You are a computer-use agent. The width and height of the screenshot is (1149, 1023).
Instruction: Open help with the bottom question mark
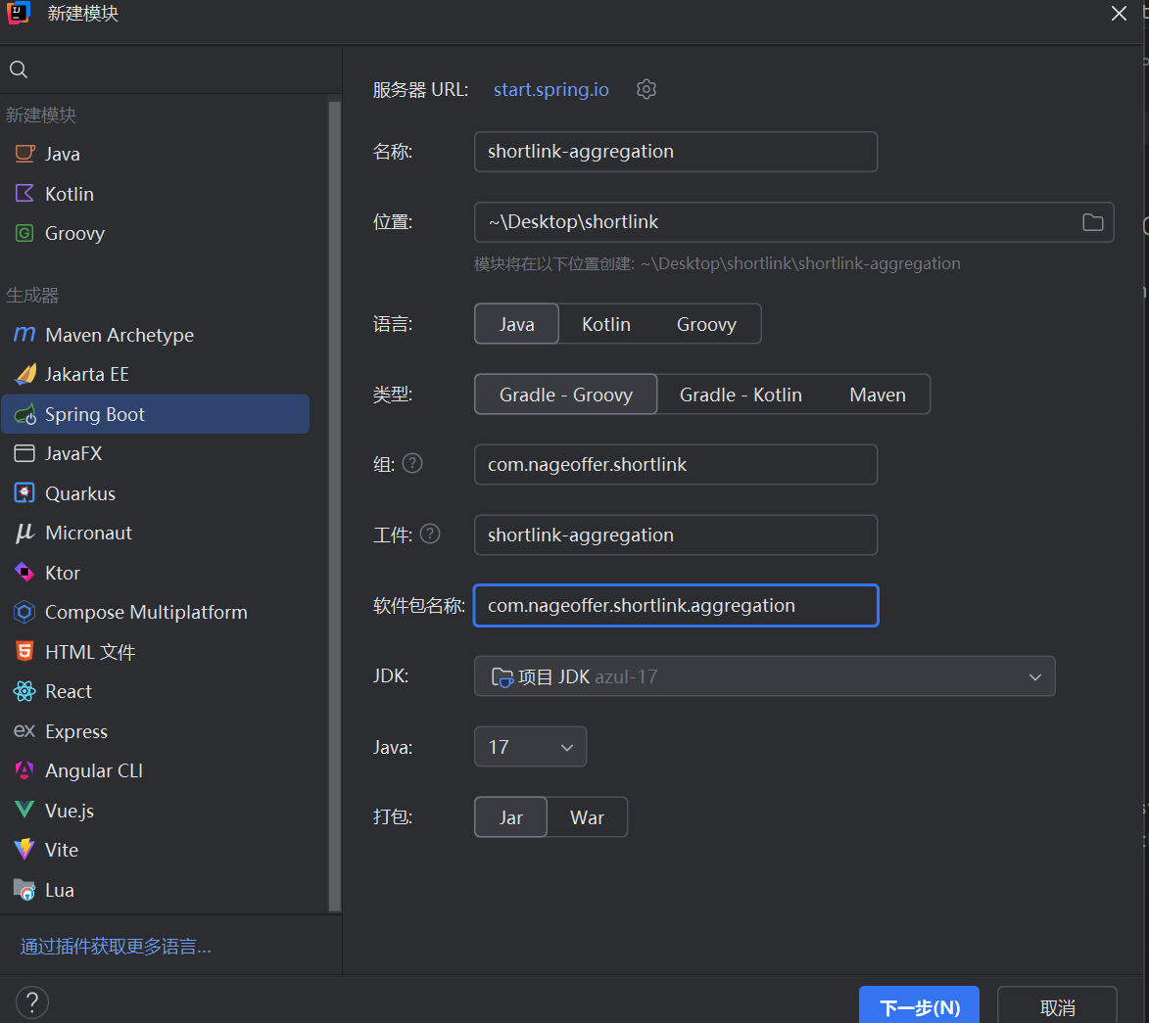(x=32, y=1001)
